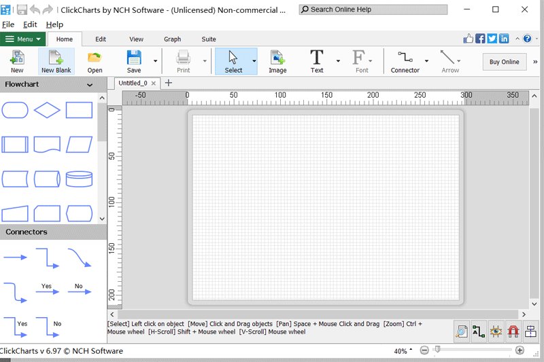The image size is (544, 362).
Task: Select the diamond decision shape
Action: pos(47,110)
